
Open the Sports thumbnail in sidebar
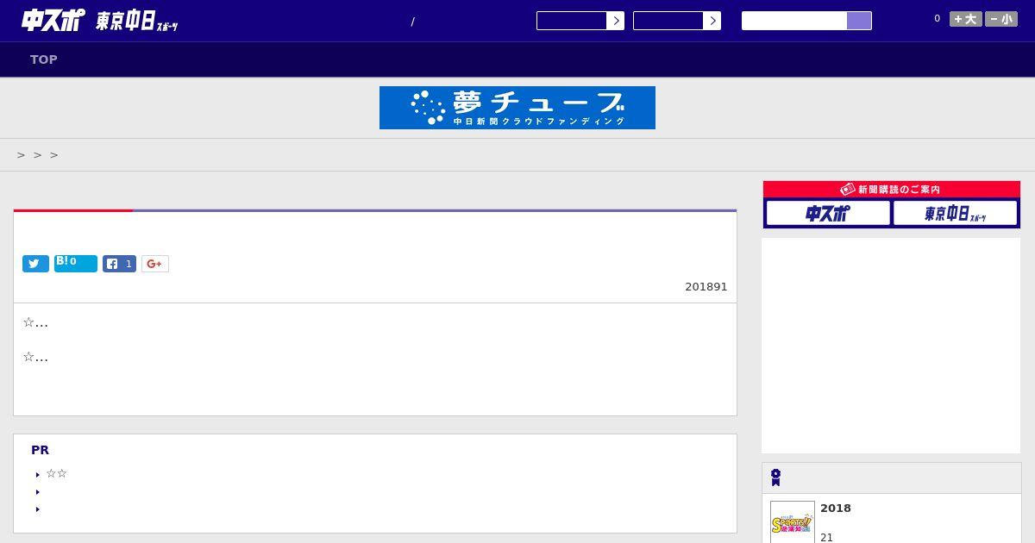[793, 522]
